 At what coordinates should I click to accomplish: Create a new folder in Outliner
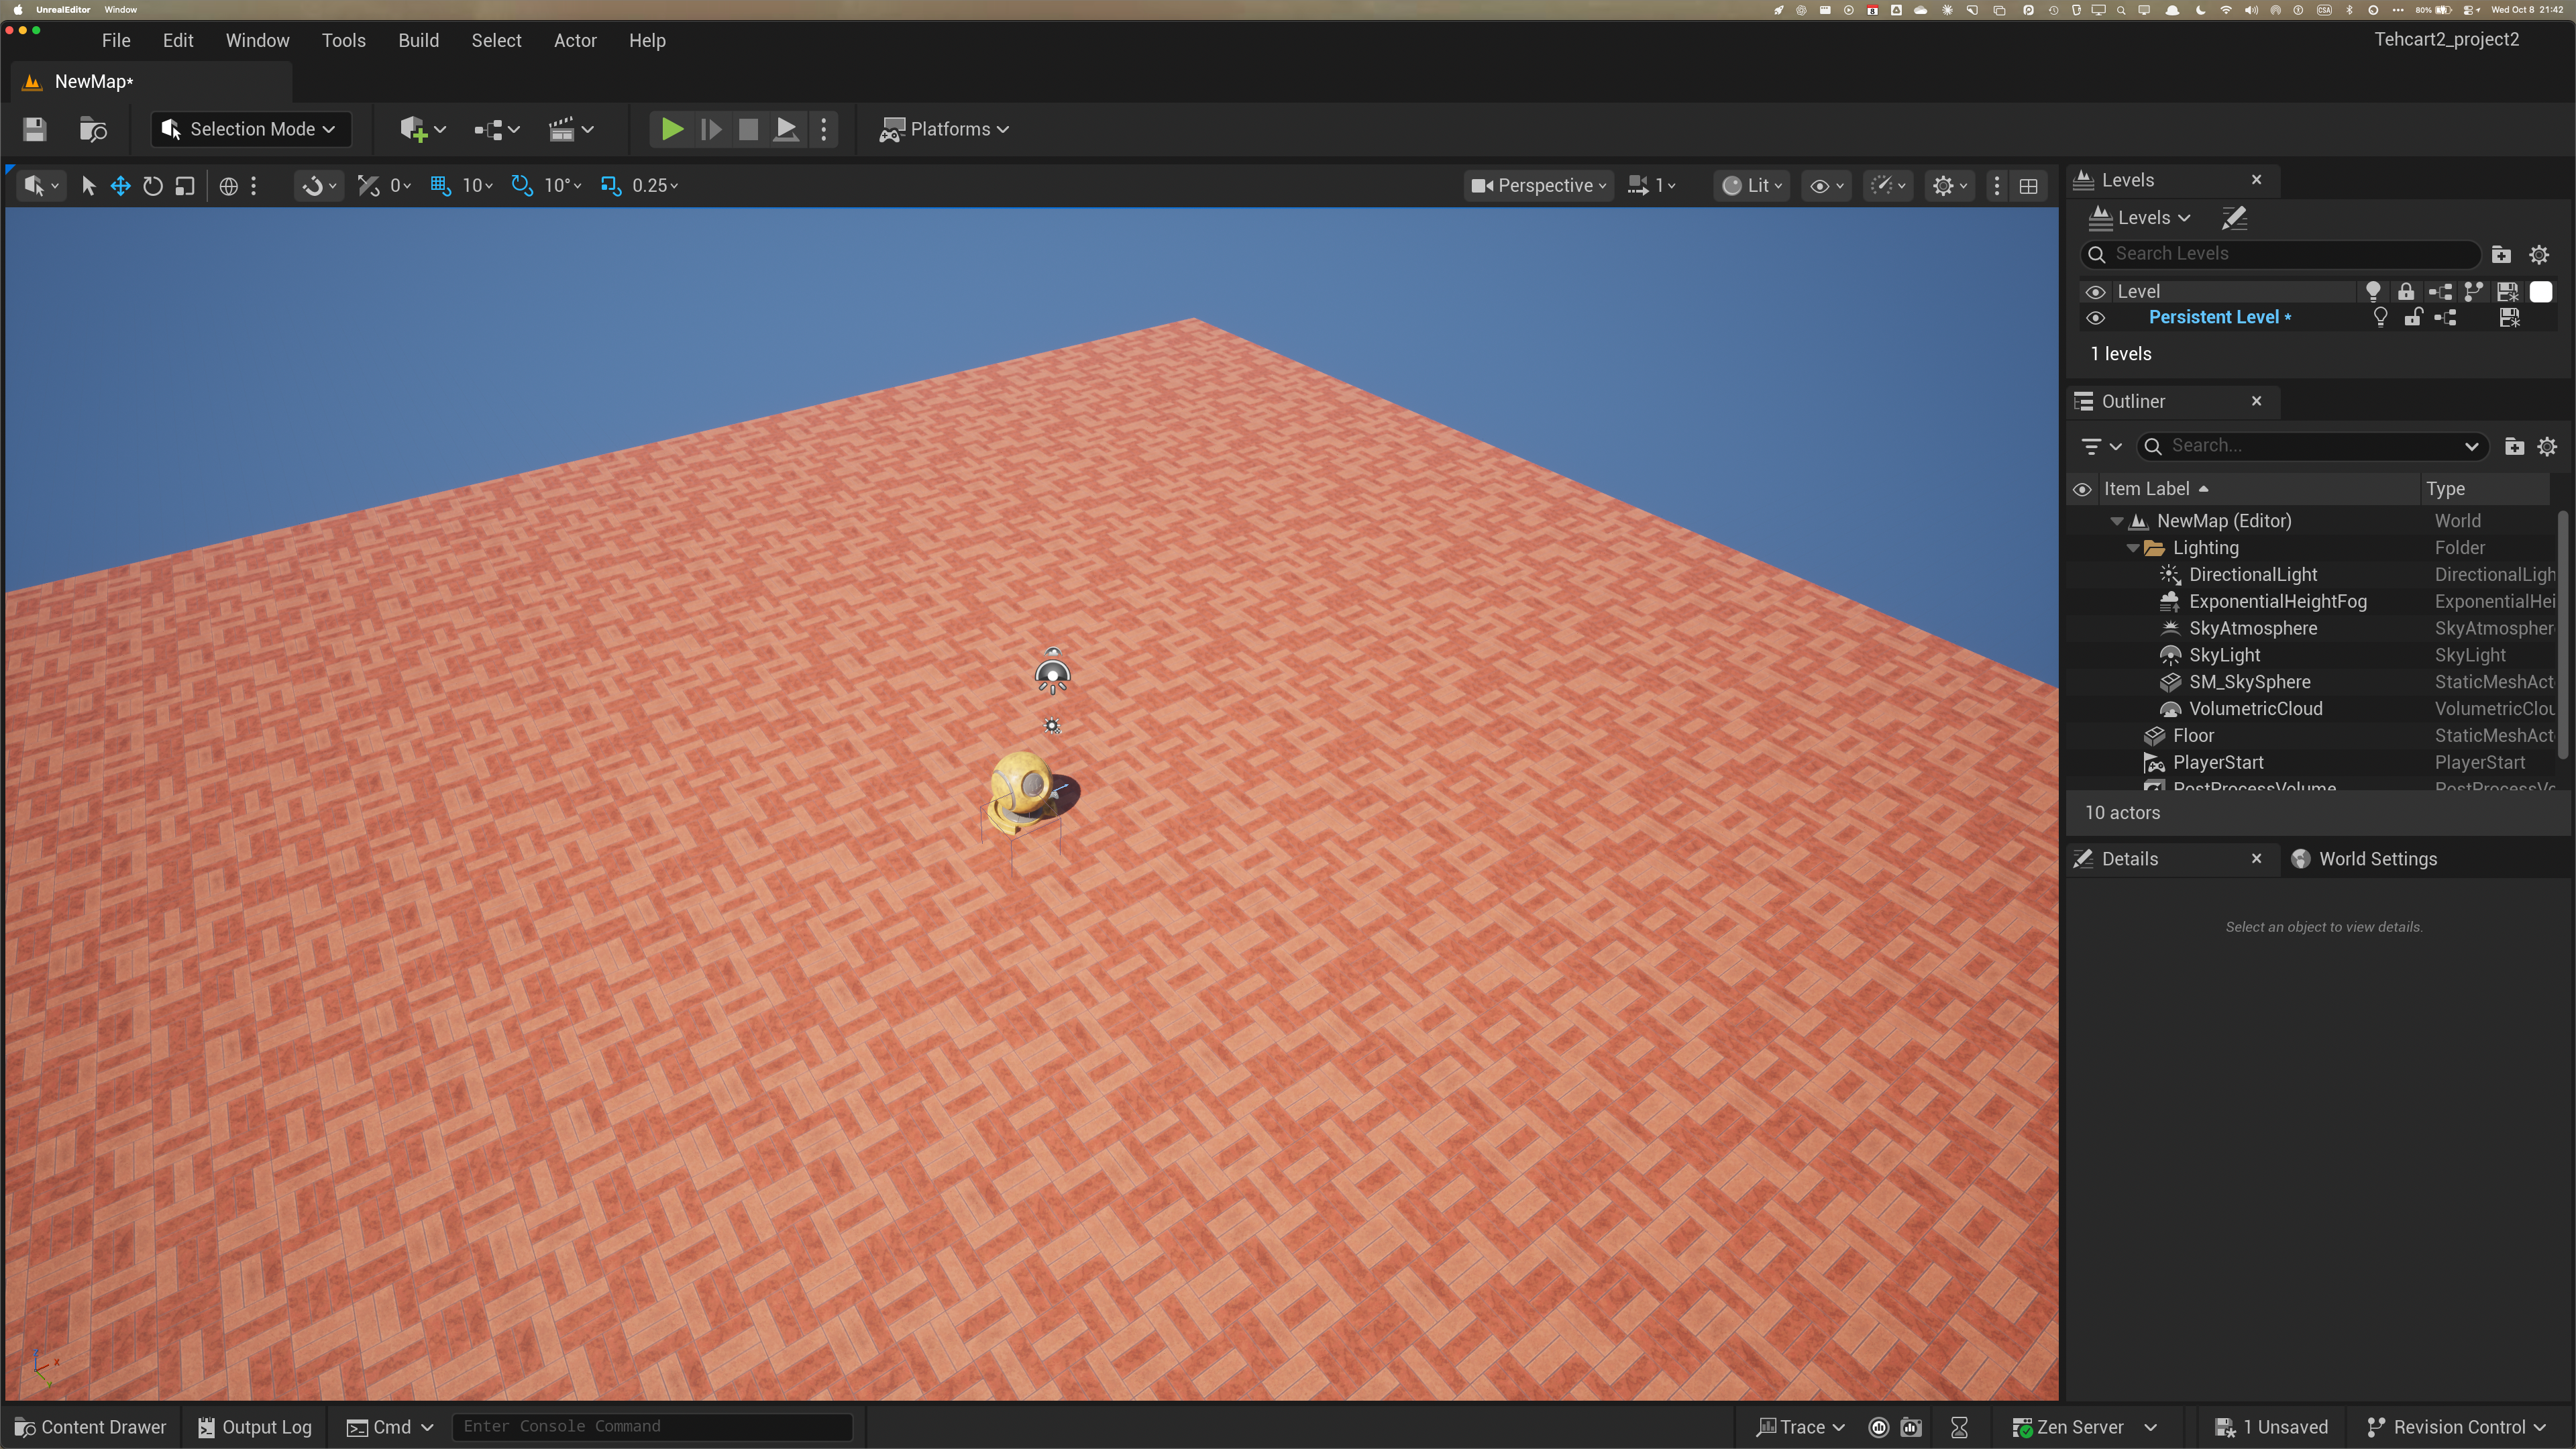click(2514, 446)
